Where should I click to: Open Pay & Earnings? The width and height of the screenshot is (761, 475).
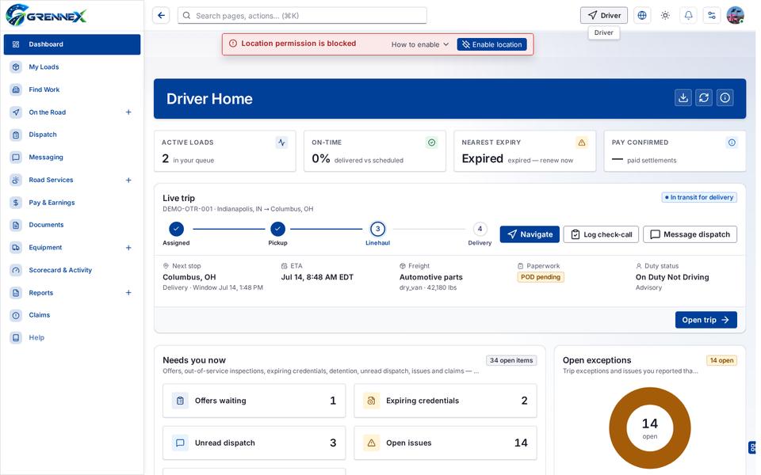pos(72,203)
